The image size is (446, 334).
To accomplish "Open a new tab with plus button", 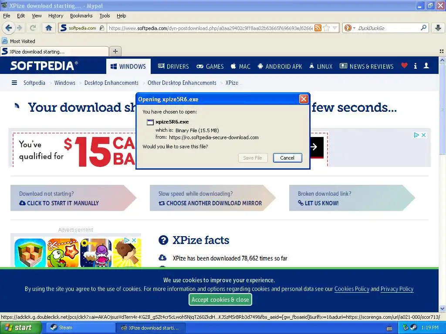I will tap(115, 51).
